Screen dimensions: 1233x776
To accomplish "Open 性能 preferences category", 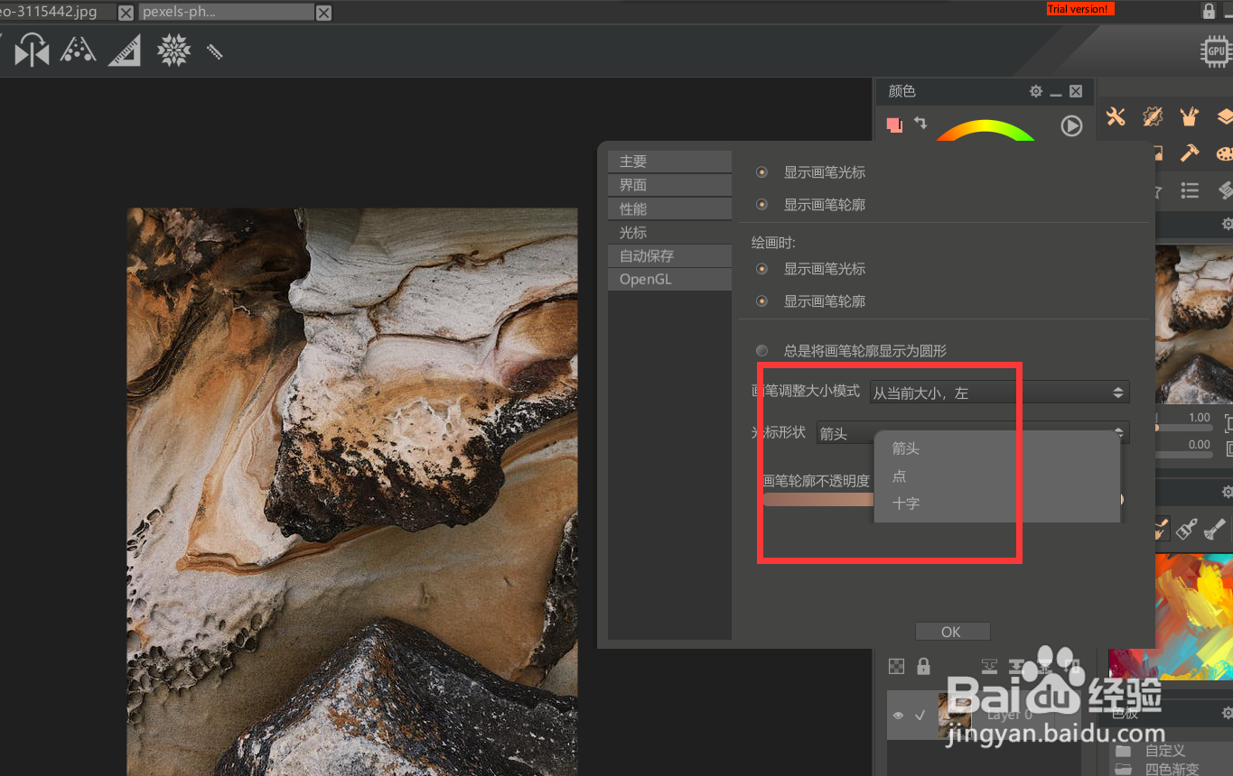I will [669, 208].
